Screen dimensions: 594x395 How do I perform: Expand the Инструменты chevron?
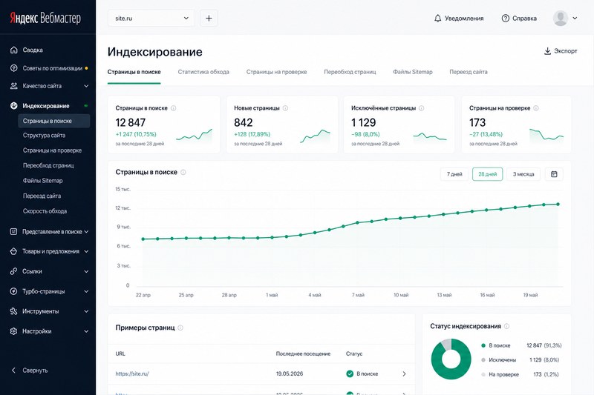click(86, 311)
